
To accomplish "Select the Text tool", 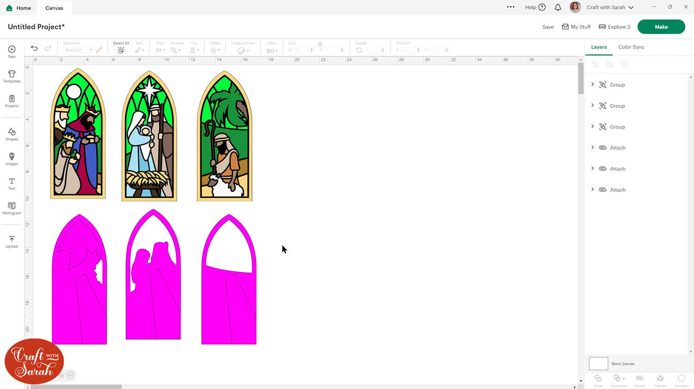I will [x=12, y=183].
